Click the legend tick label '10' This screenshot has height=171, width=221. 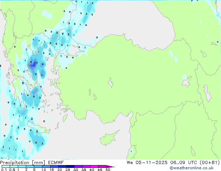[x=44, y=170]
